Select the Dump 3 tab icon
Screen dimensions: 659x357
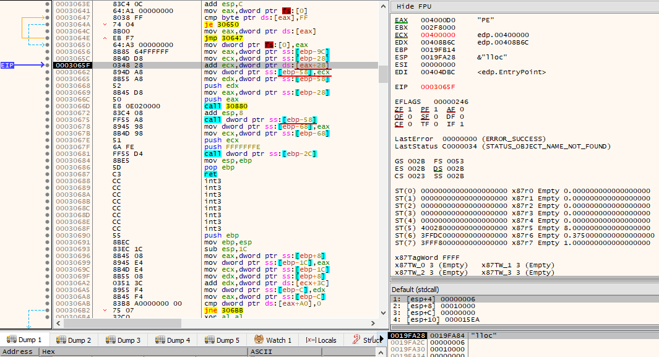click(111, 340)
